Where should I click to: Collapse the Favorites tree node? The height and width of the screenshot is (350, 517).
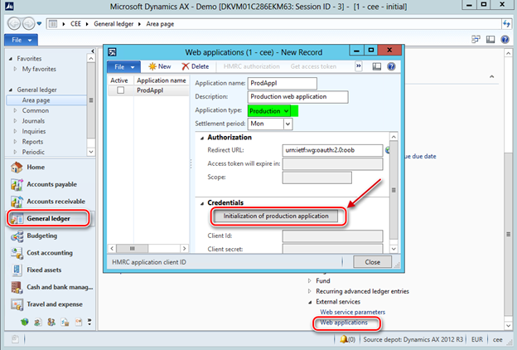click(x=11, y=59)
